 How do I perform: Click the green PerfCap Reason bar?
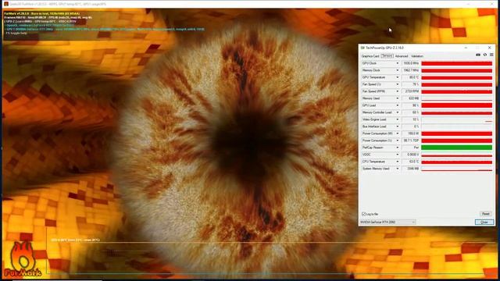coord(456,148)
